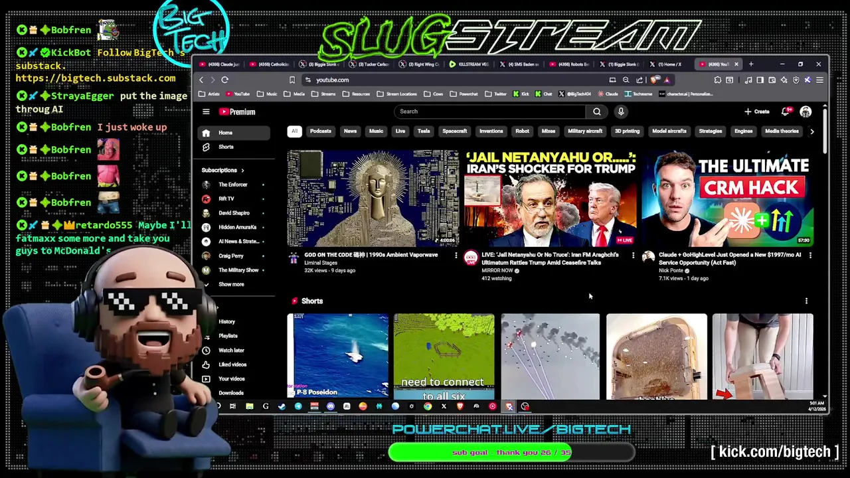Open options for God on the Code video
Viewport: 850px width, 478px height.
[456, 256]
